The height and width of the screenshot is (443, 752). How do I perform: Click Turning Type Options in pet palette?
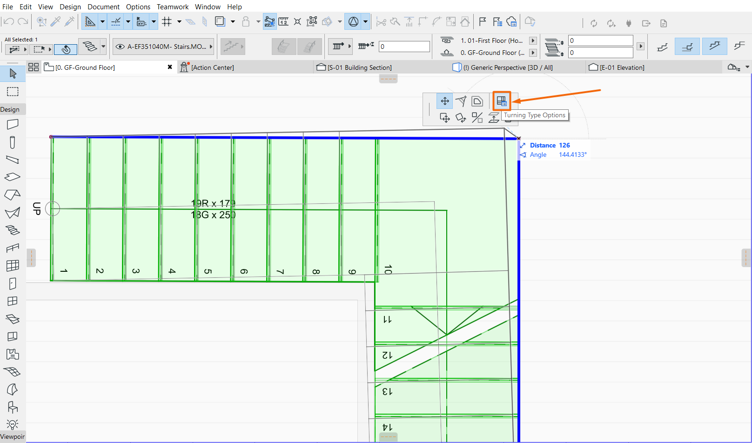[502, 101]
